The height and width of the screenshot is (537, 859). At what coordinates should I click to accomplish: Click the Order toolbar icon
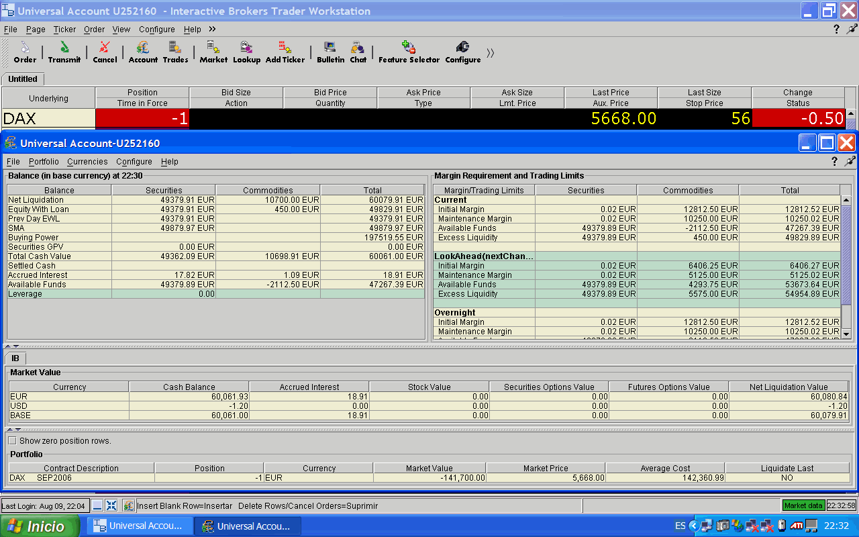[x=25, y=52]
